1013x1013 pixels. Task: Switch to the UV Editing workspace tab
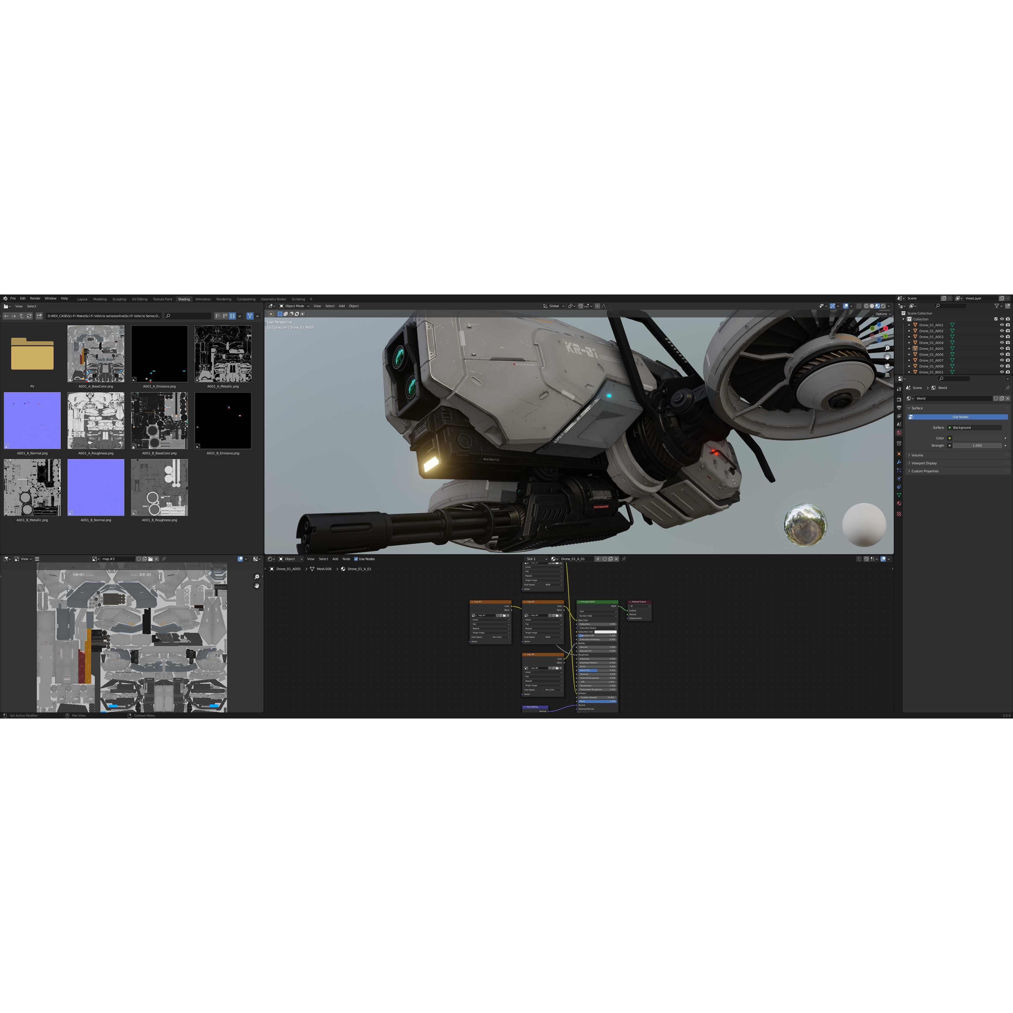point(140,299)
